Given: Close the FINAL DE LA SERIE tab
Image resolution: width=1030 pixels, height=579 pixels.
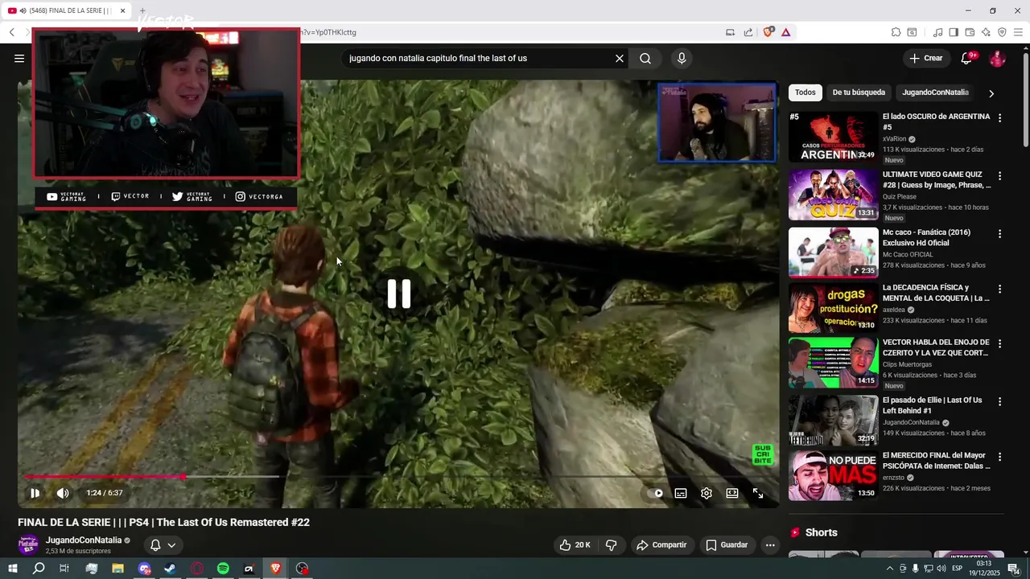Looking at the screenshot, I should point(123,10).
